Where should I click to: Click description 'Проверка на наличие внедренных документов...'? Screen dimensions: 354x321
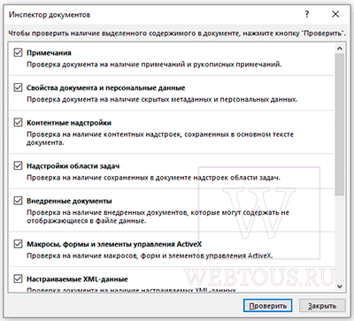158,217
